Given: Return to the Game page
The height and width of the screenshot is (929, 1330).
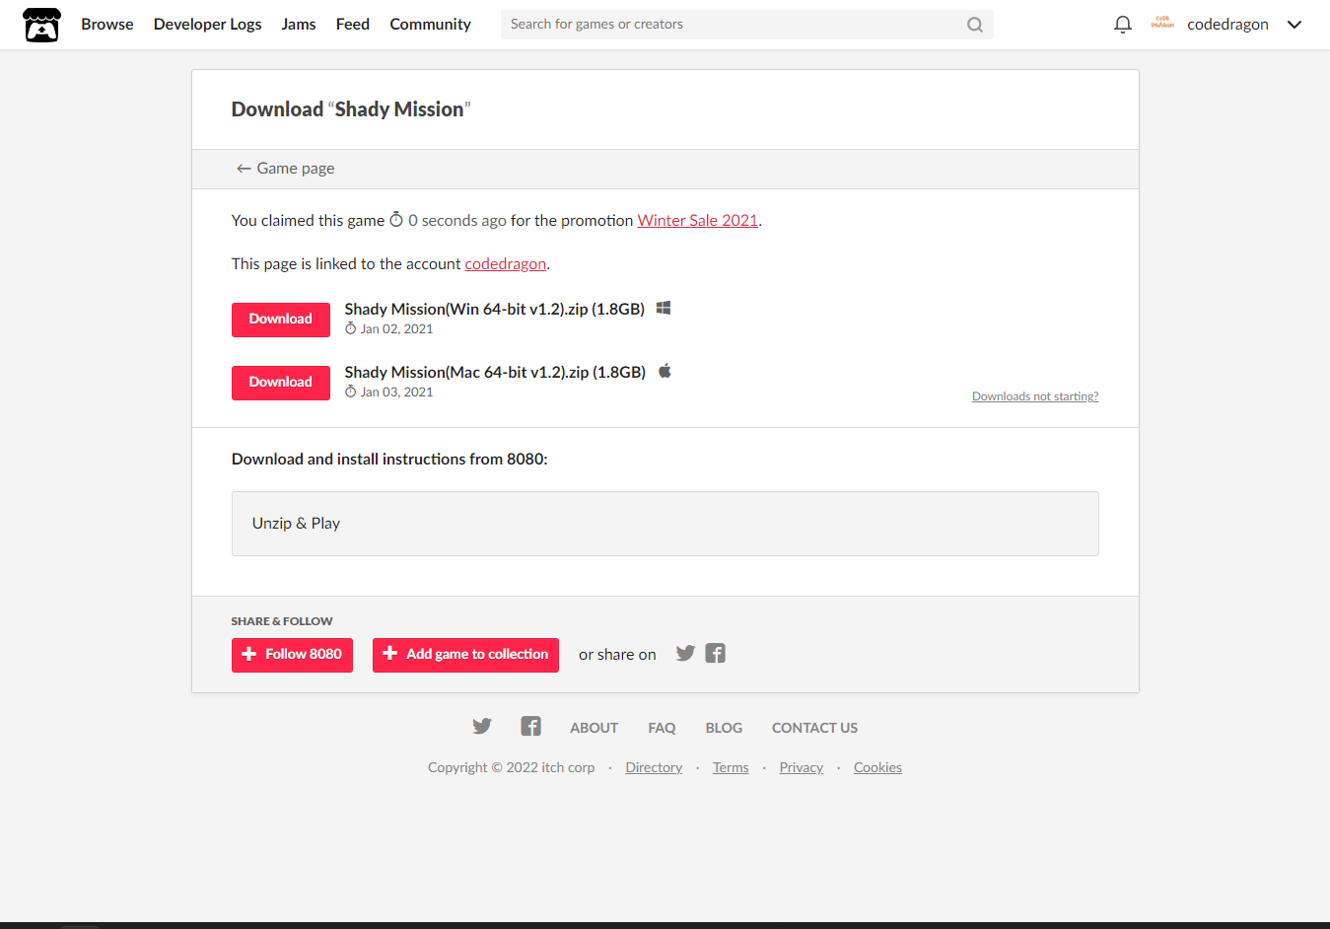Looking at the screenshot, I should coord(285,169).
